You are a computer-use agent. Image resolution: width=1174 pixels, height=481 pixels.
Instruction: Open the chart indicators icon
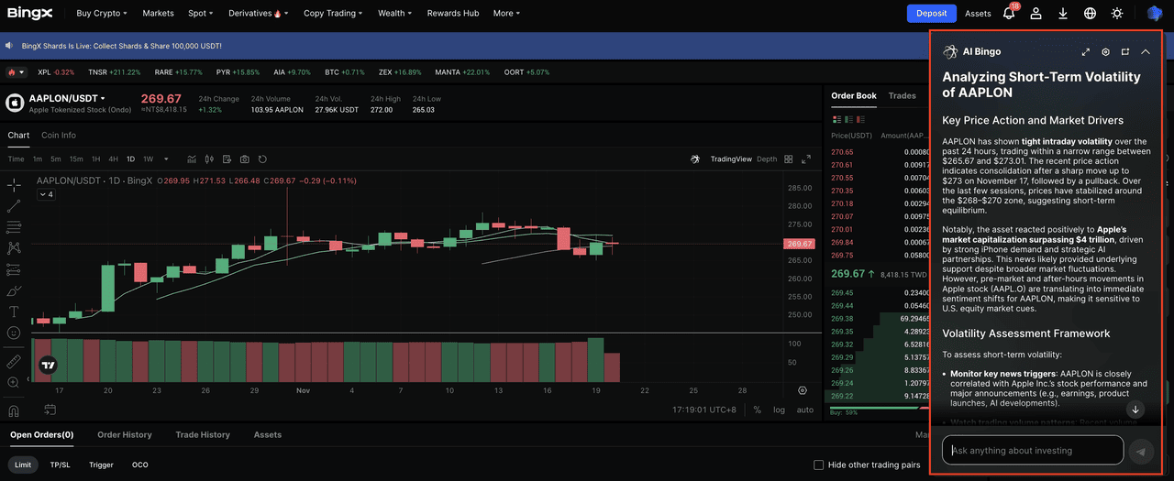point(192,159)
